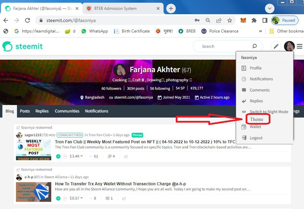Viewport: 304px width, 209px height.
Task: Click 60 followers count
Action: point(111,88)
